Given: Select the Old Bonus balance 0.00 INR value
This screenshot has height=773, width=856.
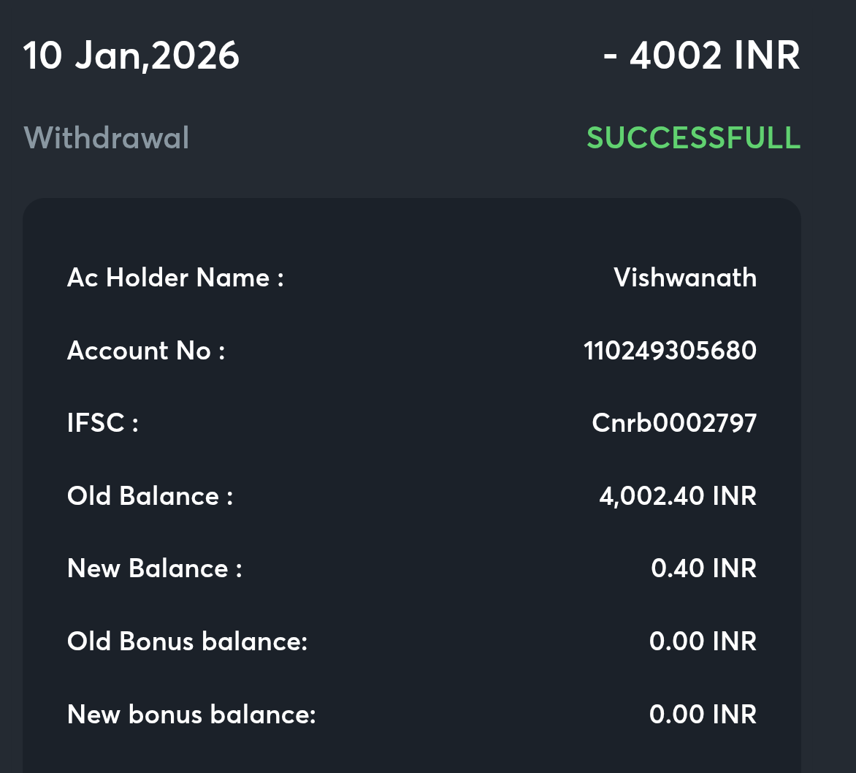Looking at the screenshot, I should (x=703, y=641).
